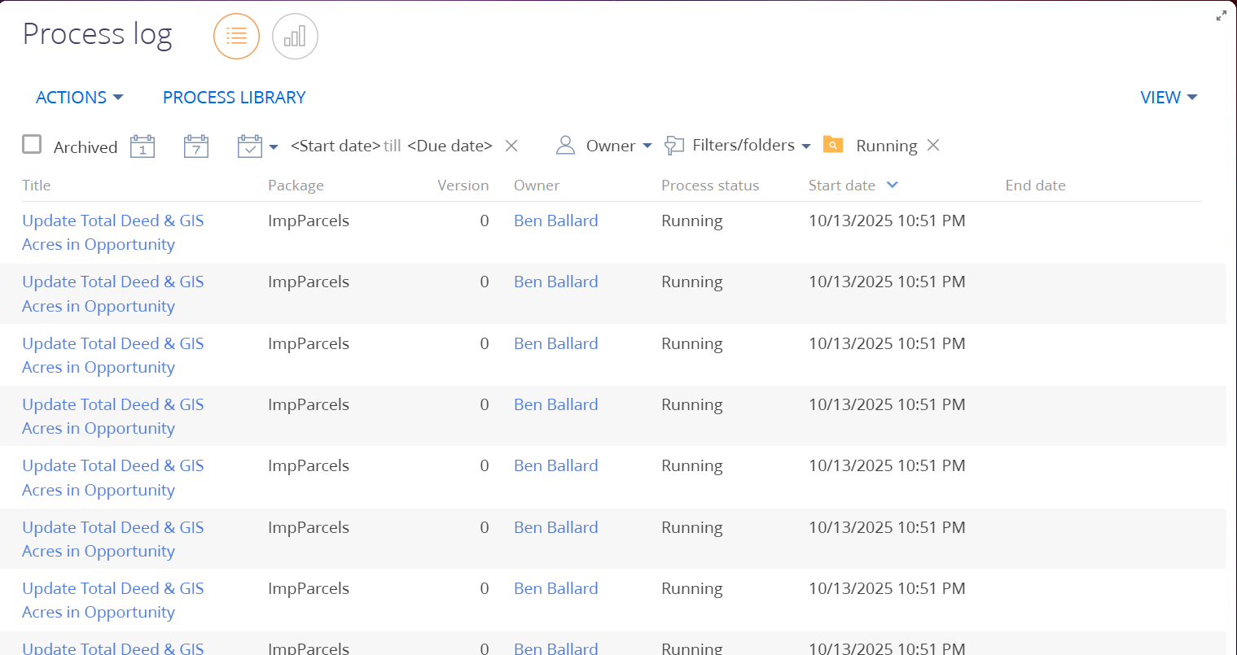Open the Owner filter dropdown

603,146
